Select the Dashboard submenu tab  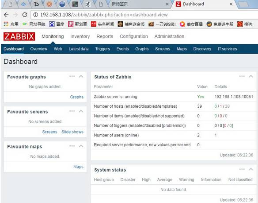coord(14,49)
